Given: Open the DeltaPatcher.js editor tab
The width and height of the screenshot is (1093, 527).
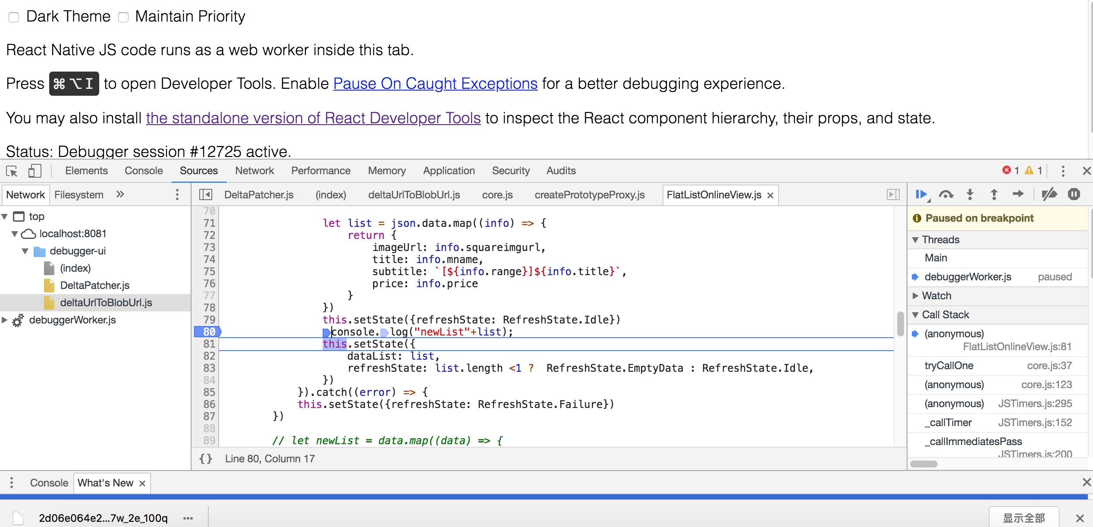Looking at the screenshot, I should click(x=259, y=195).
